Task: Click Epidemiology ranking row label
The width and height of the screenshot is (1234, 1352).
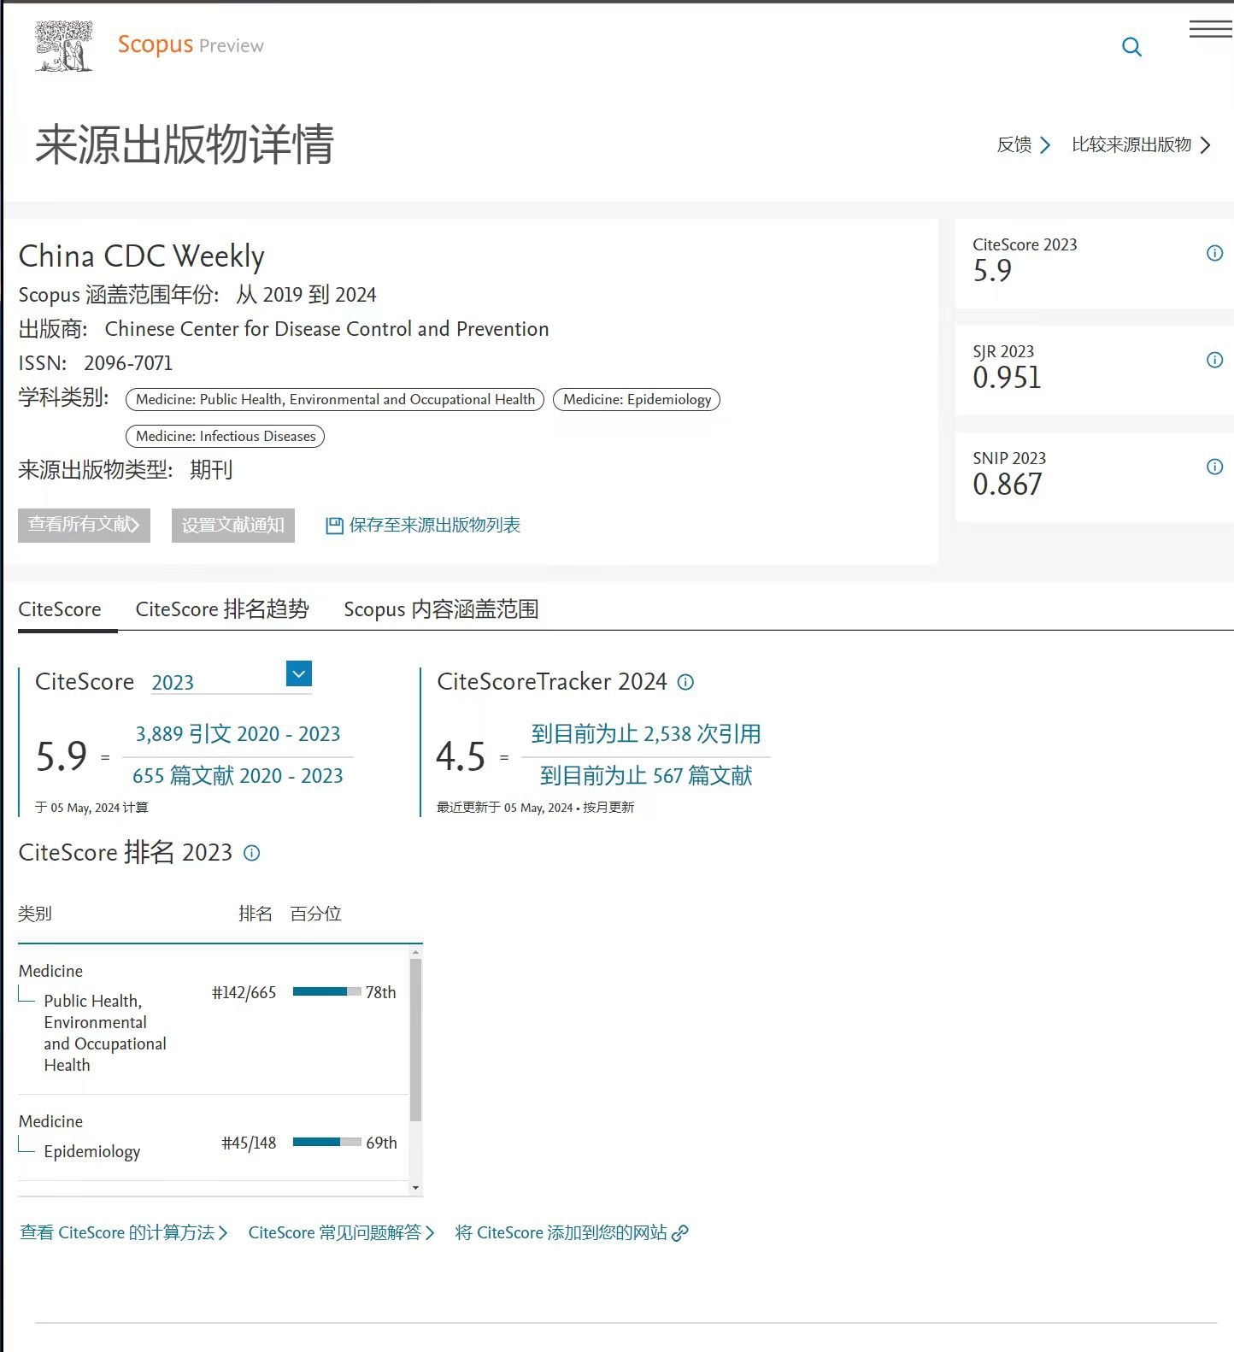Action: pos(91,1151)
